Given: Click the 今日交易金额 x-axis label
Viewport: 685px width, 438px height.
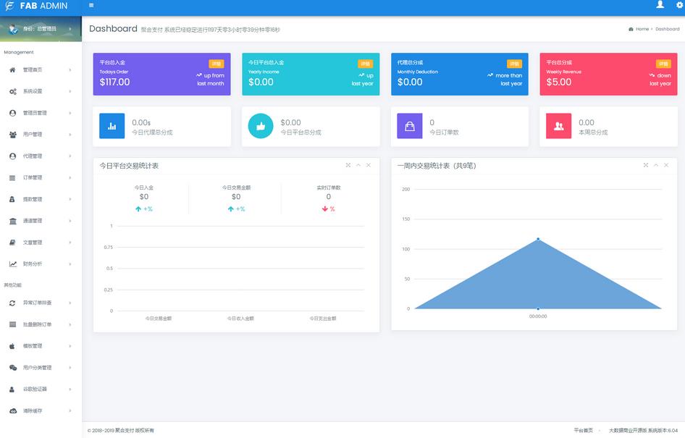Looking at the screenshot, I should [158, 319].
